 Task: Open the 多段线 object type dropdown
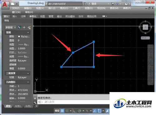11,28
